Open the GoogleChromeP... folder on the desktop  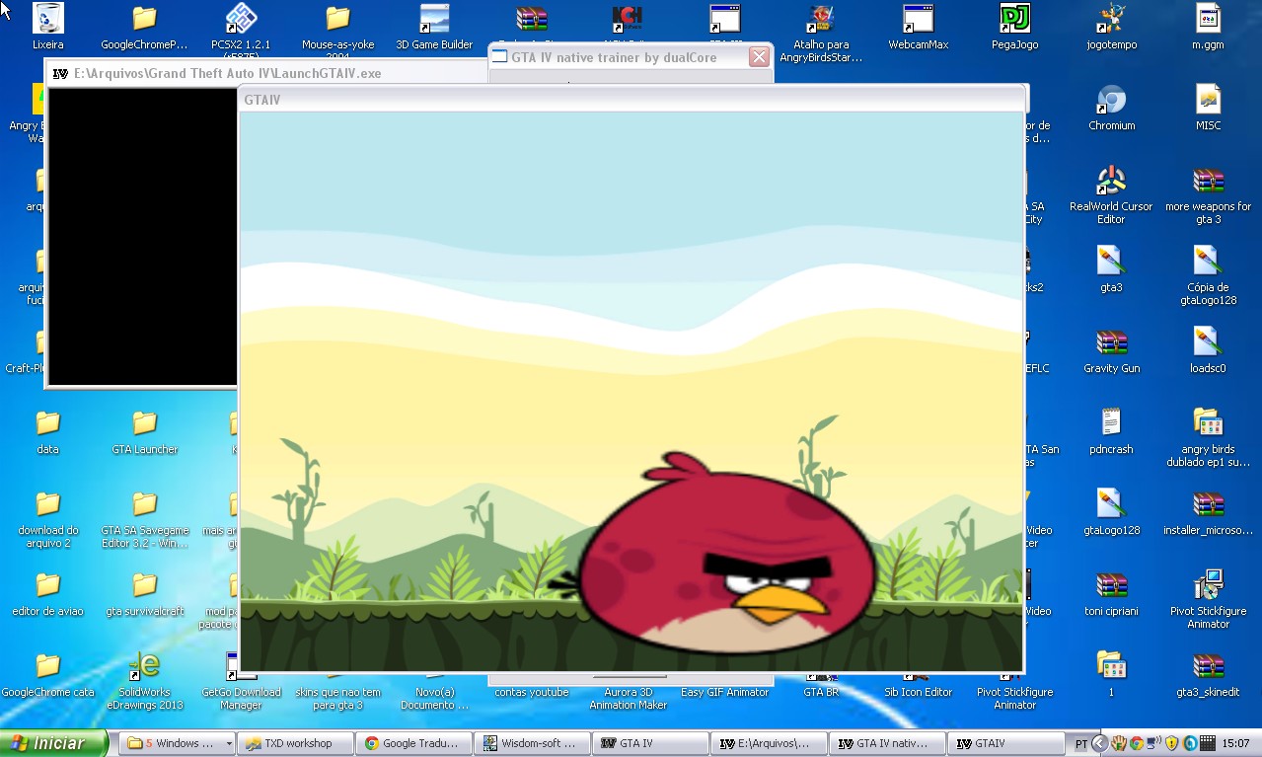[x=144, y=19]
